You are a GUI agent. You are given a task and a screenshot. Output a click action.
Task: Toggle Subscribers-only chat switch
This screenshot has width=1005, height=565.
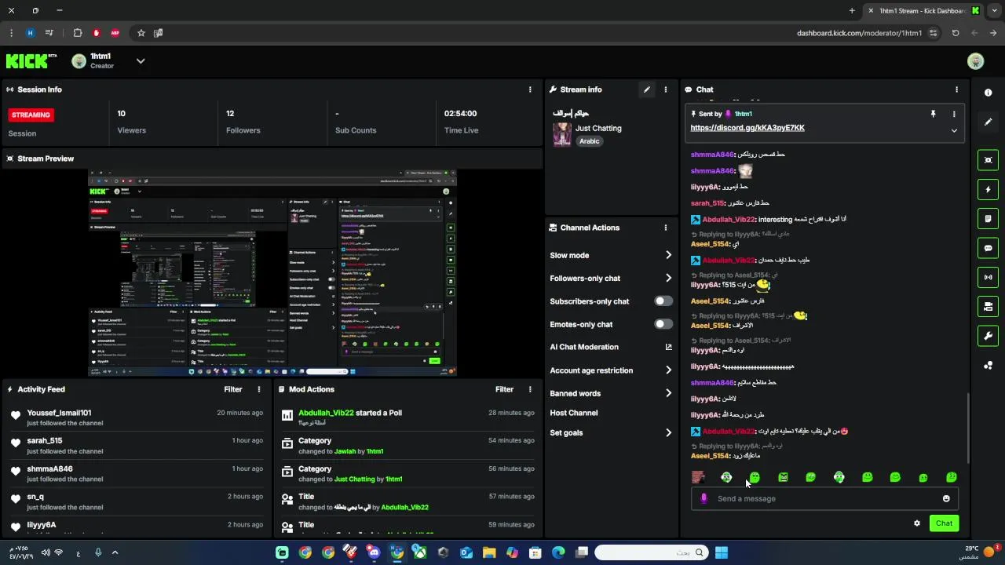point(663,301)
